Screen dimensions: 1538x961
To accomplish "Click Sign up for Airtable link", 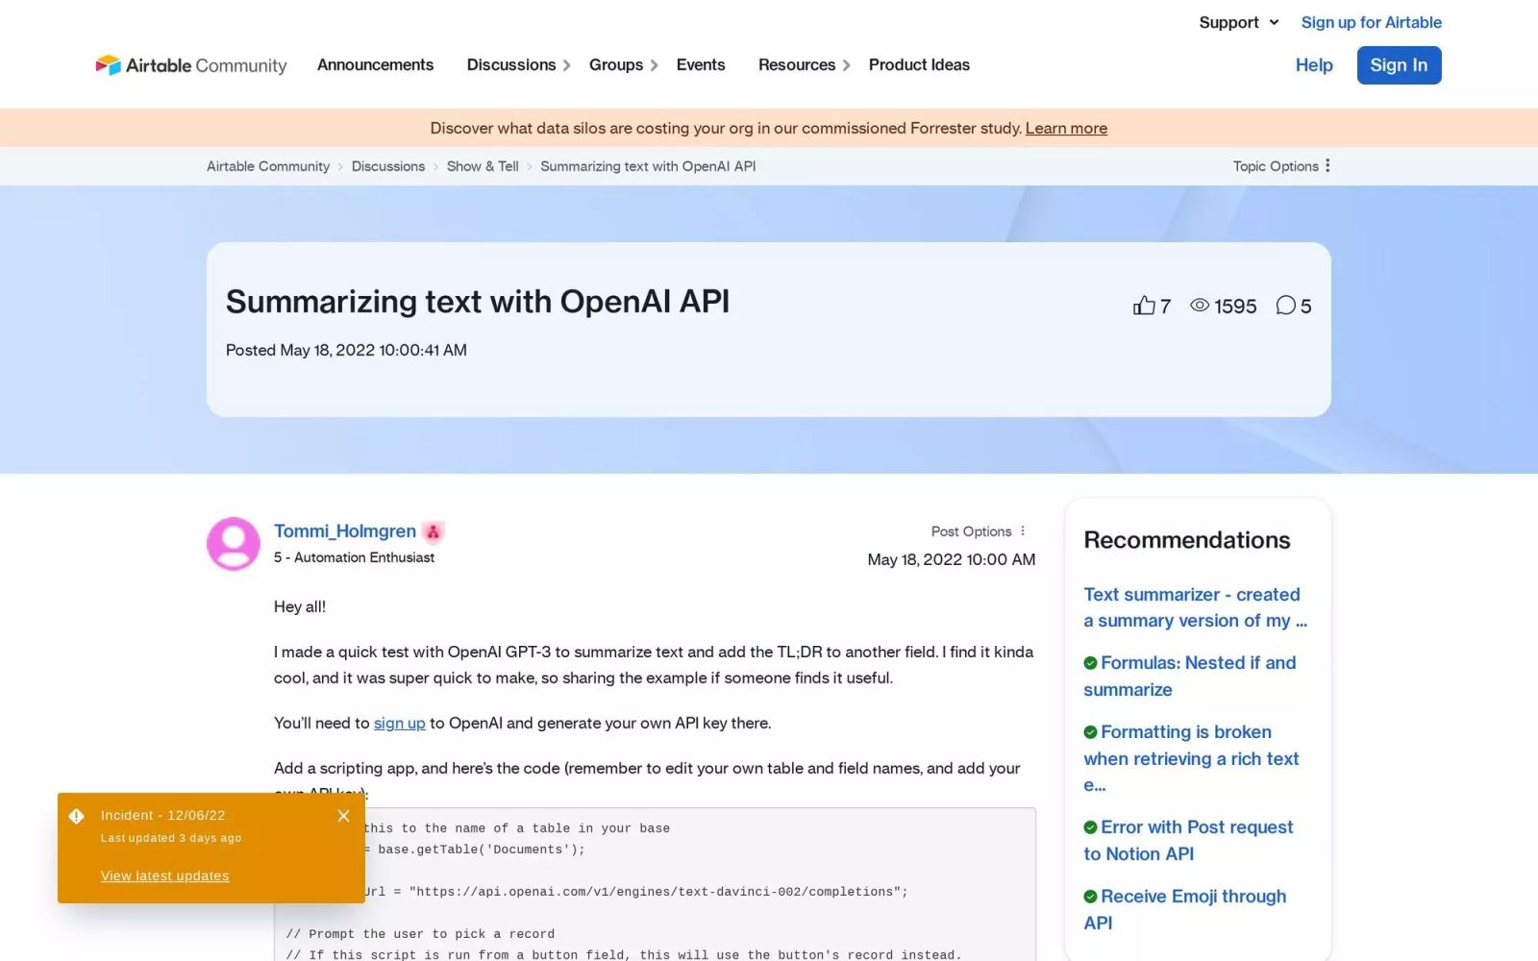I will (x=1371, y=22).
